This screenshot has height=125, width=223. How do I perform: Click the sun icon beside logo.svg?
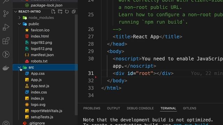click(x=27, y=105)
